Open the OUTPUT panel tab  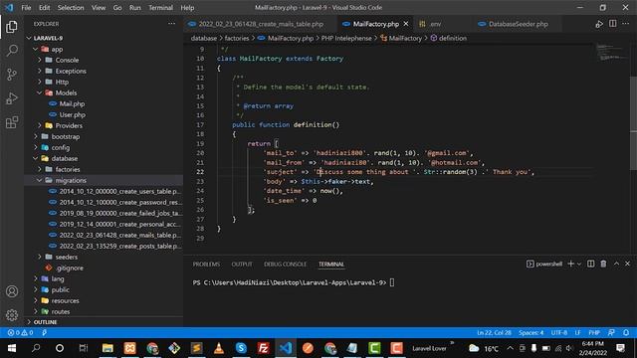[242, 265]
